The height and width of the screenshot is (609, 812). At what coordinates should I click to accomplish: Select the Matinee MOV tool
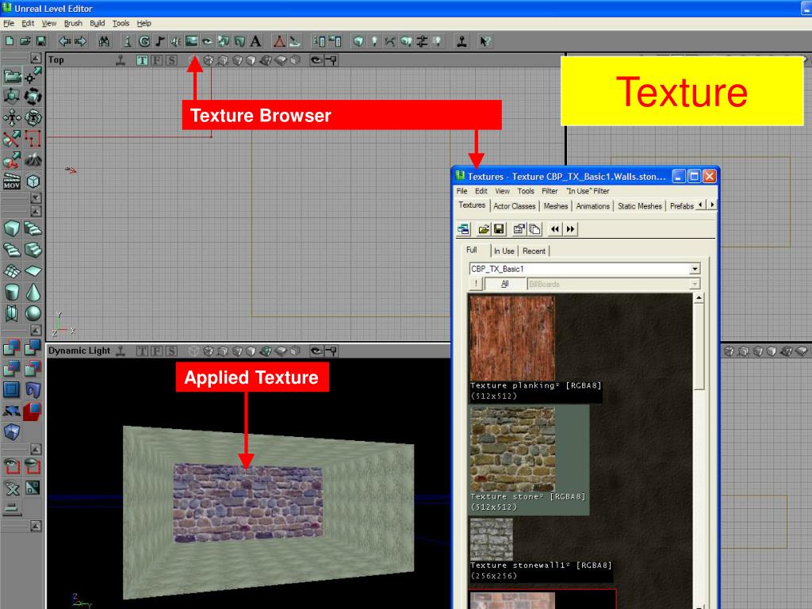click(12, 182)
